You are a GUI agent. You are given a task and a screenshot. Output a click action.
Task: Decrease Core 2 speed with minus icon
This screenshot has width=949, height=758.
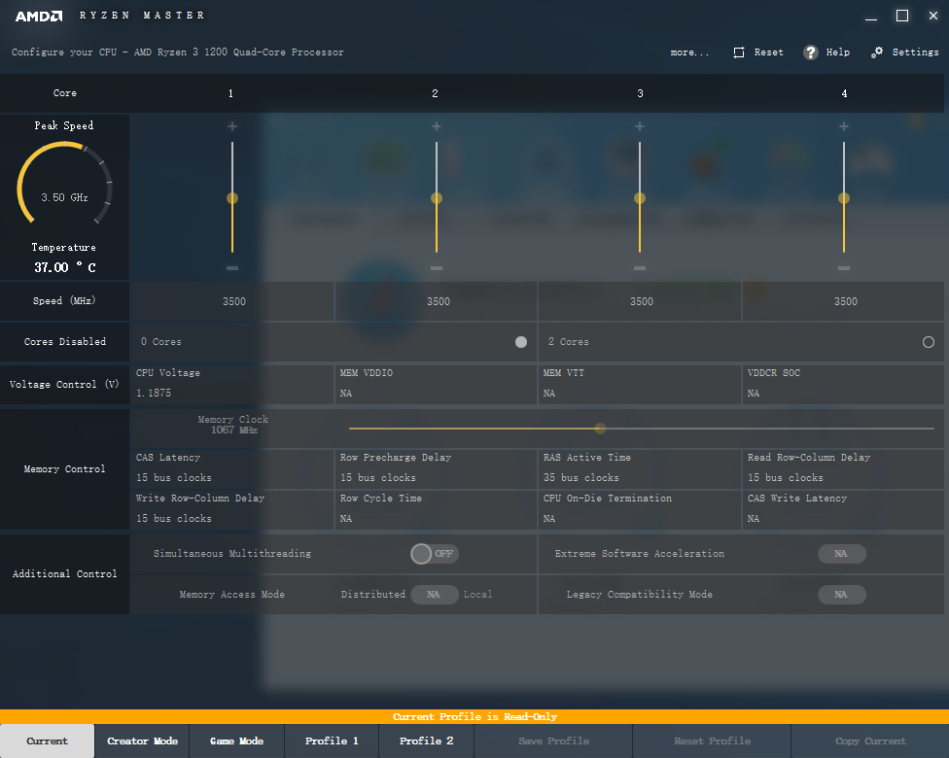click(x=437, y=268)
